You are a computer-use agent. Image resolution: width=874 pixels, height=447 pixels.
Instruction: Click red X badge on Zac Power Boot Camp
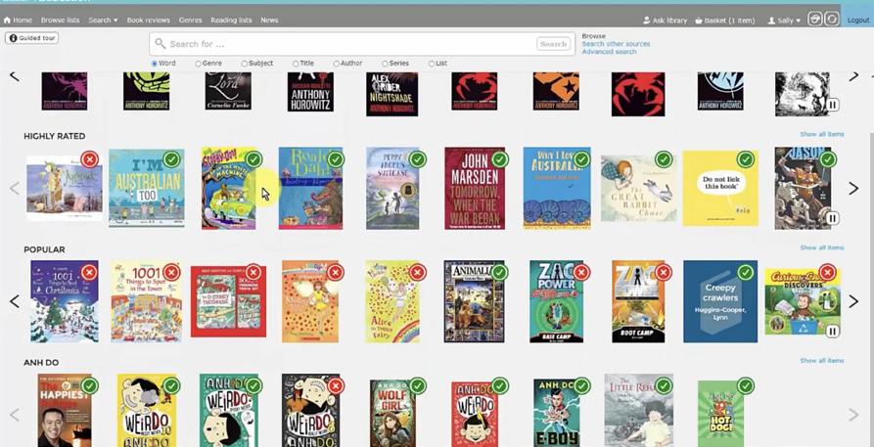click(x=664, y=272)
